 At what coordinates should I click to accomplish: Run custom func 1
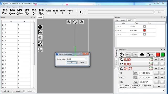click(x=48, y=12)
